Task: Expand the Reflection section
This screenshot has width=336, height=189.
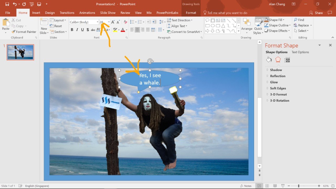Action: pyautogui.click(x=278, y=76)
